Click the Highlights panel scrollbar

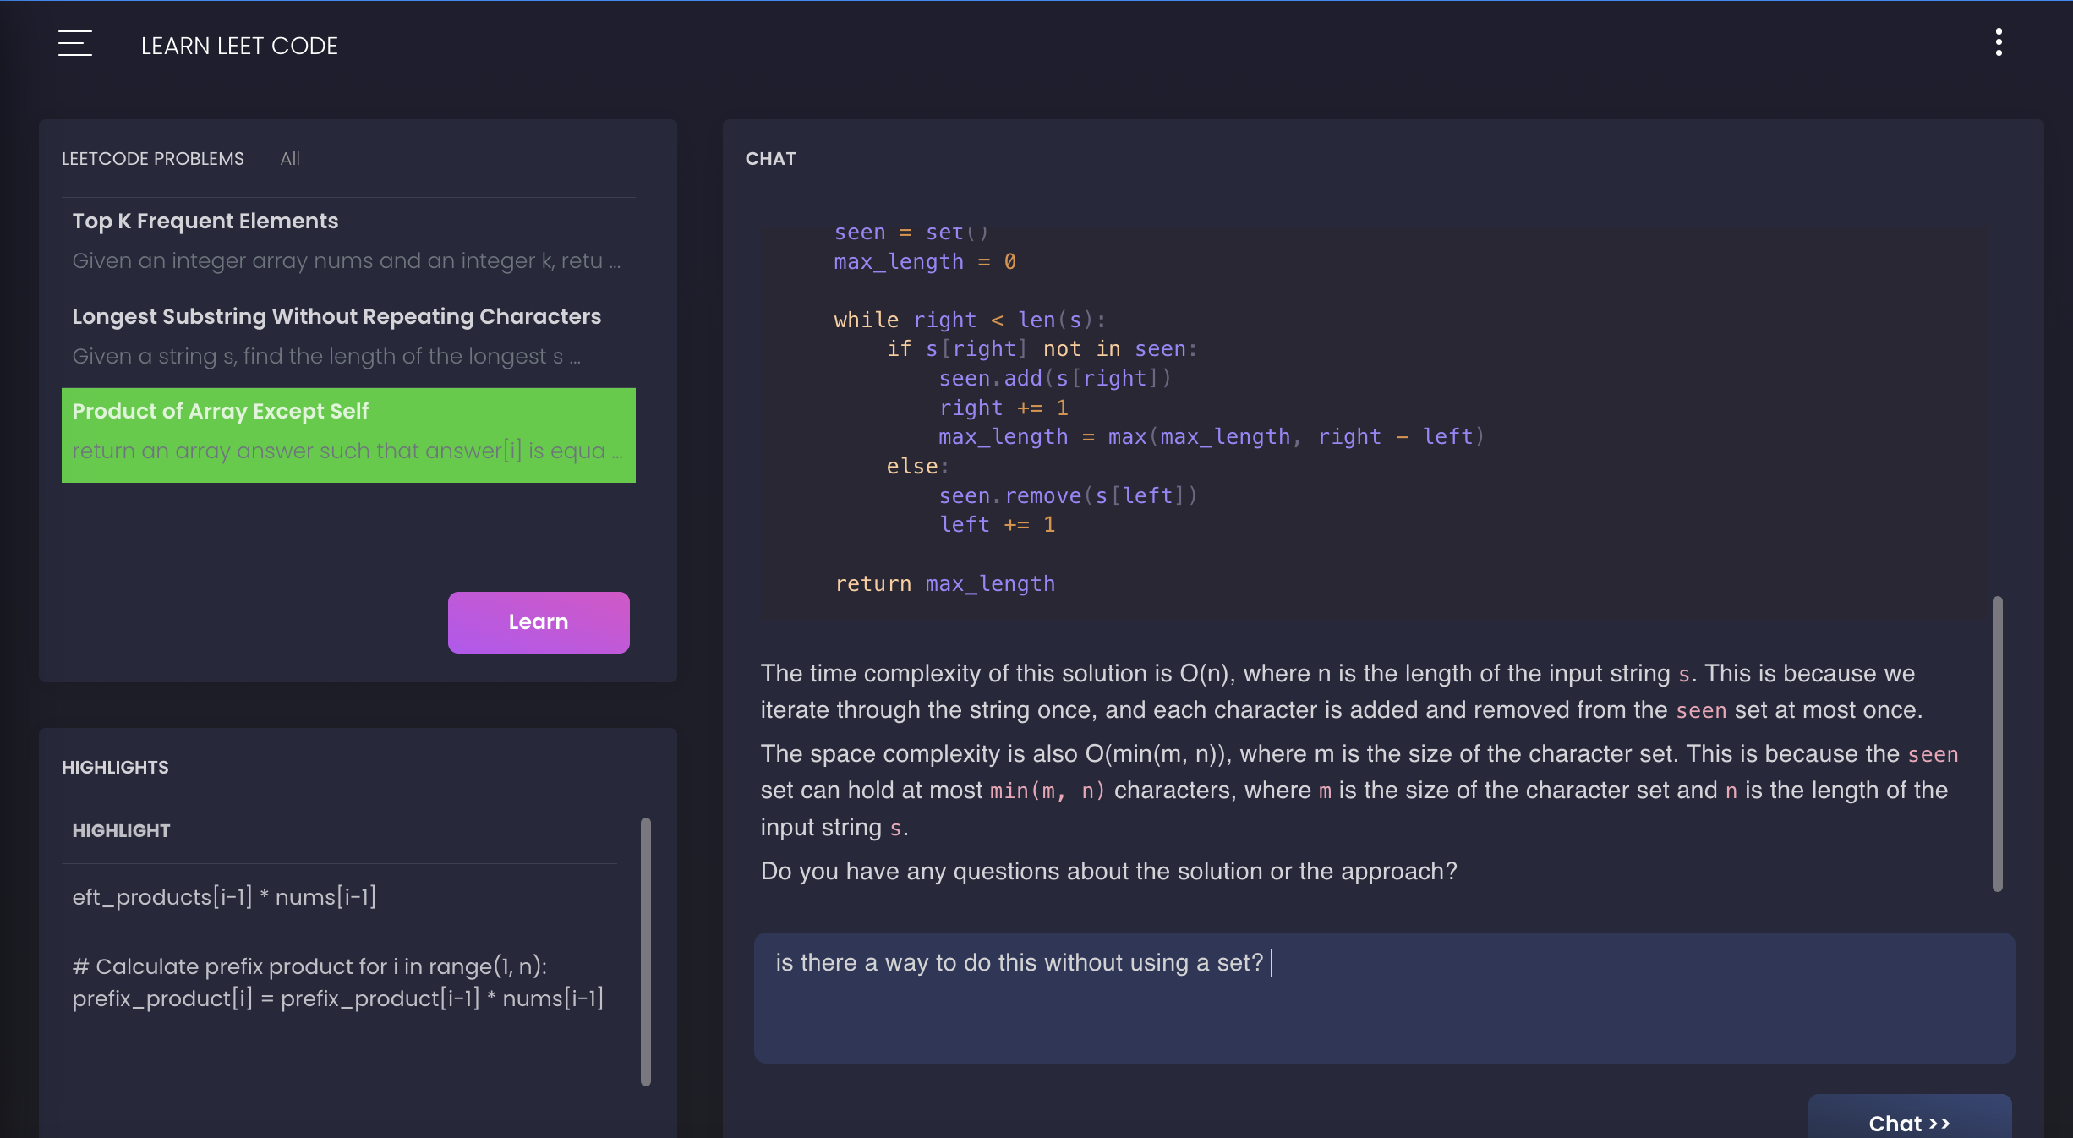646,951
